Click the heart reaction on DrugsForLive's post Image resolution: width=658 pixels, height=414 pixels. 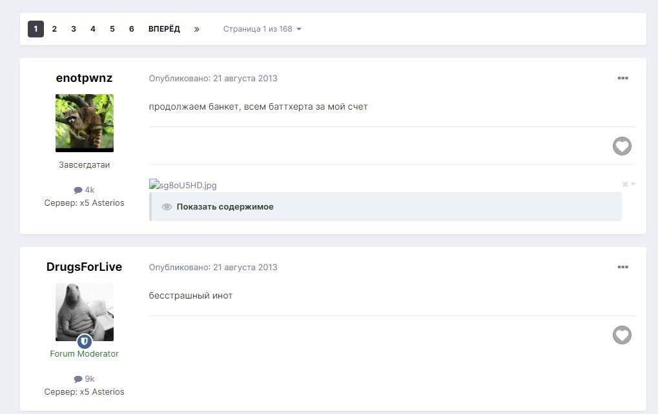pyautogui.click(x=621, y=335)
